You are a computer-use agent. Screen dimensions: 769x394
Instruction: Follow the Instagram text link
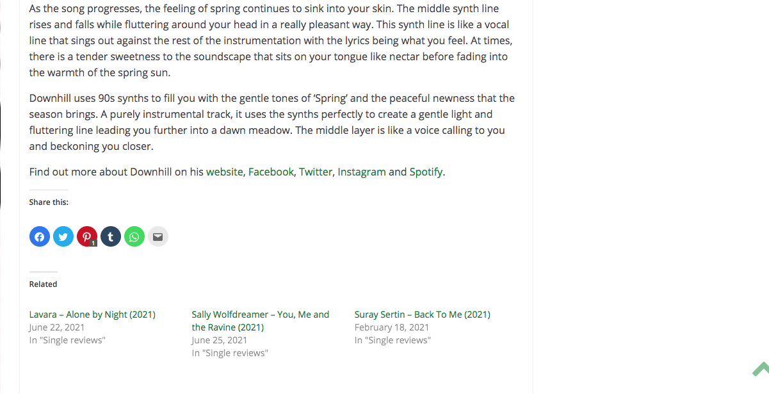[362, 172]
